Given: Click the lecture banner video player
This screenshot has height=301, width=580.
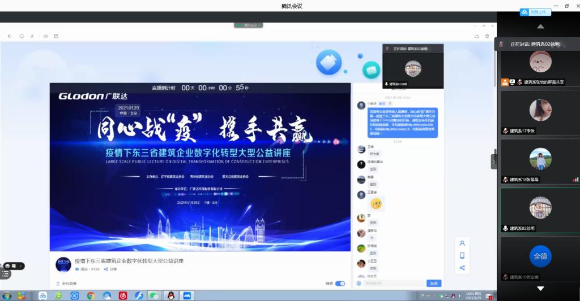Looking at the screenshot, I should [x=200, y=167].
